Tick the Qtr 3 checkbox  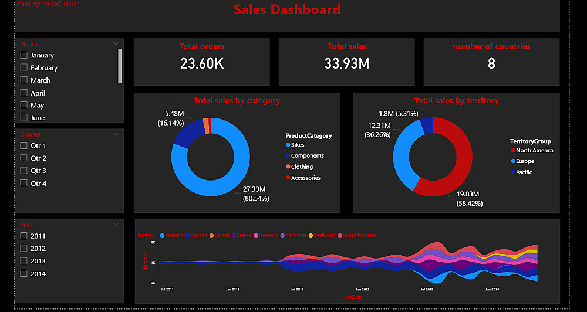[x=23, y=171]
